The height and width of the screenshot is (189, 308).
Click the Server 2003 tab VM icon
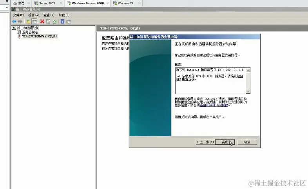36,3
